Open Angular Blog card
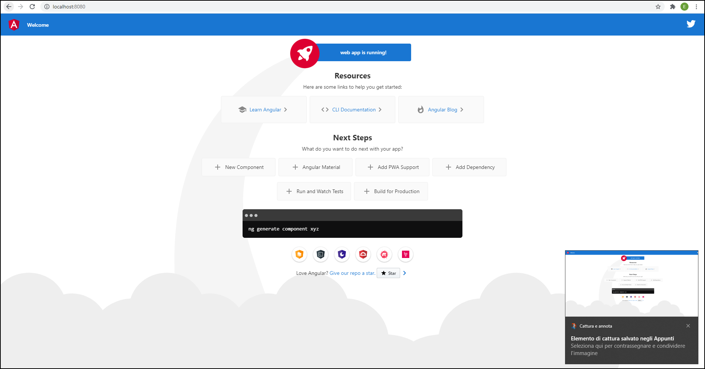Screen dimensions: 705x369 441,110
